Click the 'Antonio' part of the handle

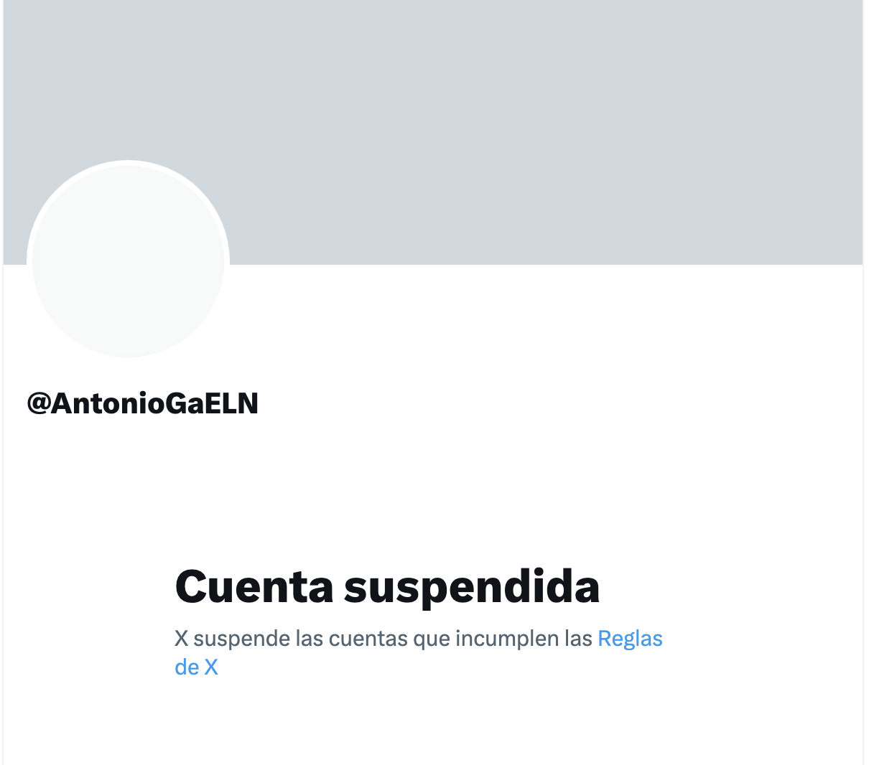point(108,403)
